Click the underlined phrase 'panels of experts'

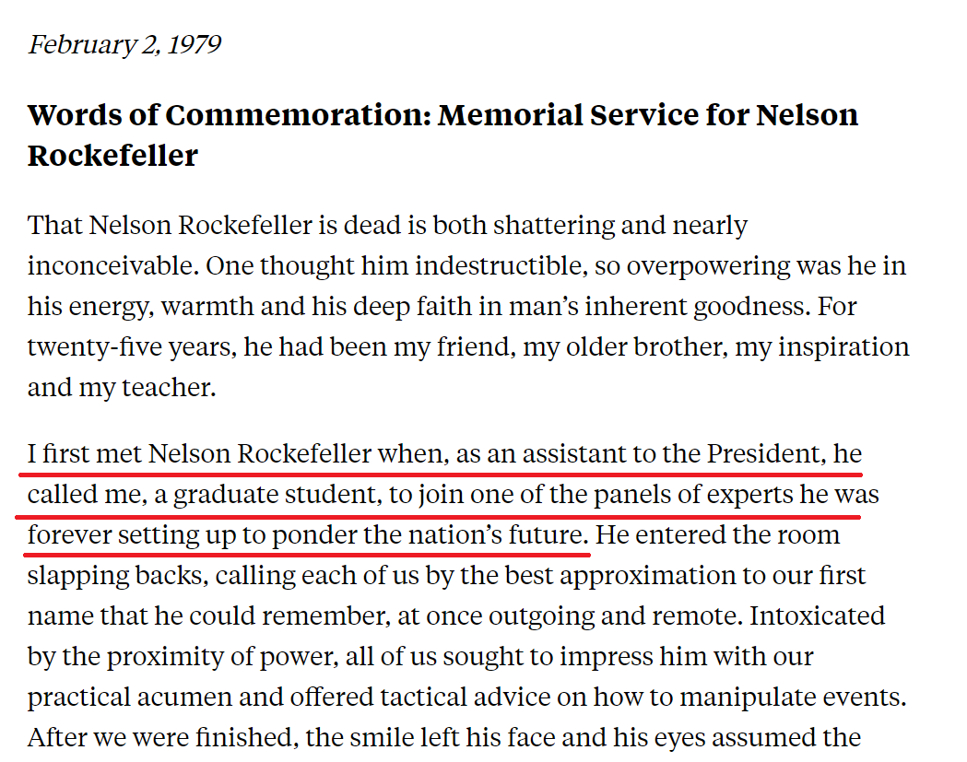[693, 495]
